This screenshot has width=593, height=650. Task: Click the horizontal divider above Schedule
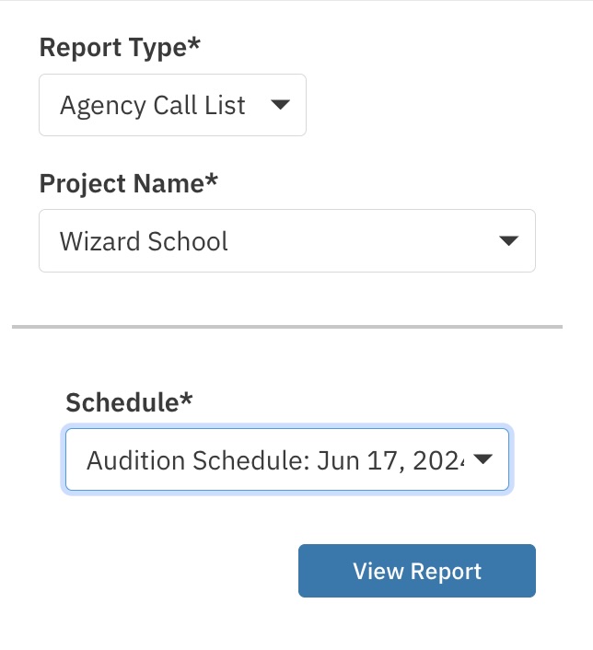(x=286, y=326)
